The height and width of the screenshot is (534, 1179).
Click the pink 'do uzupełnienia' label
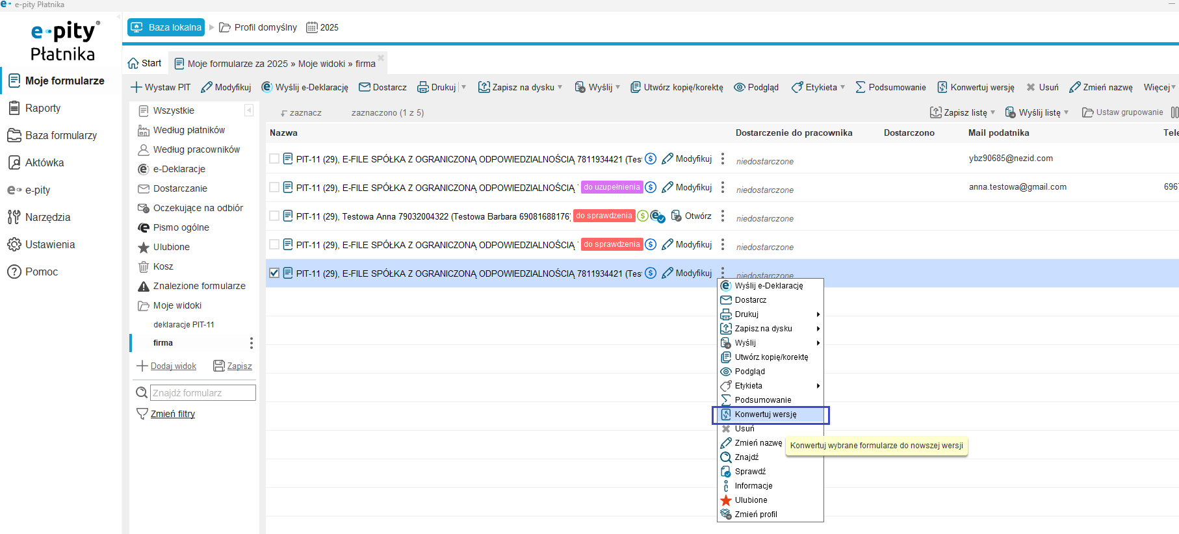click(612, 187)
